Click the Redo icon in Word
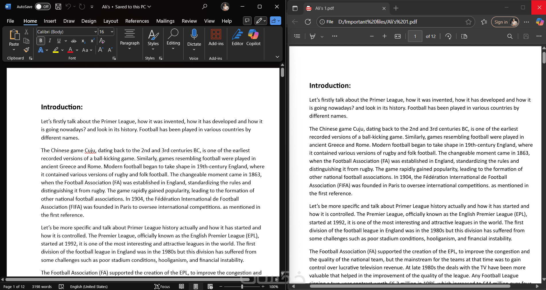The height and width of the screenshot is (290, 546). (82, 7)
